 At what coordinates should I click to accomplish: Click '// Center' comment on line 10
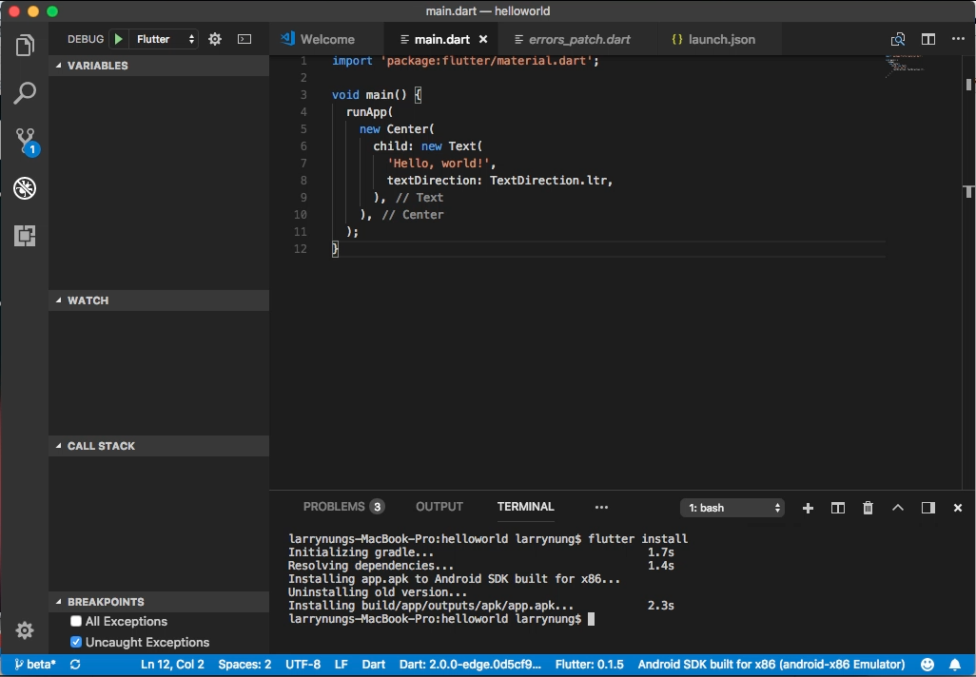413,215
